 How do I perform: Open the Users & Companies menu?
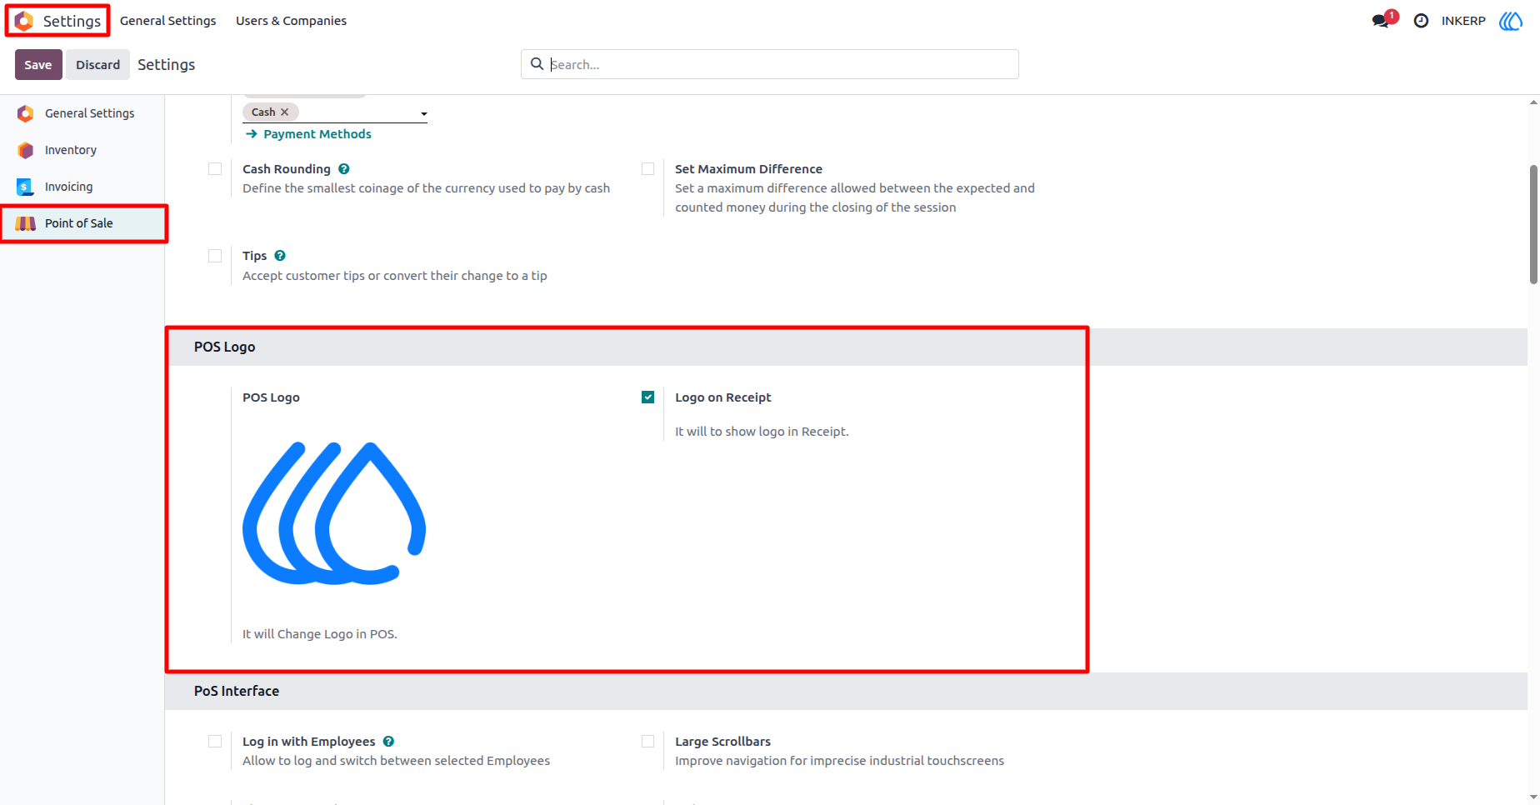coord(291,21)
